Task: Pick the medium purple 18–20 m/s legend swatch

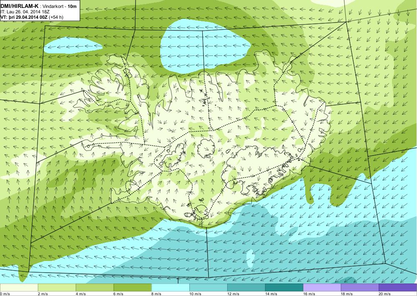Action: 360,288
